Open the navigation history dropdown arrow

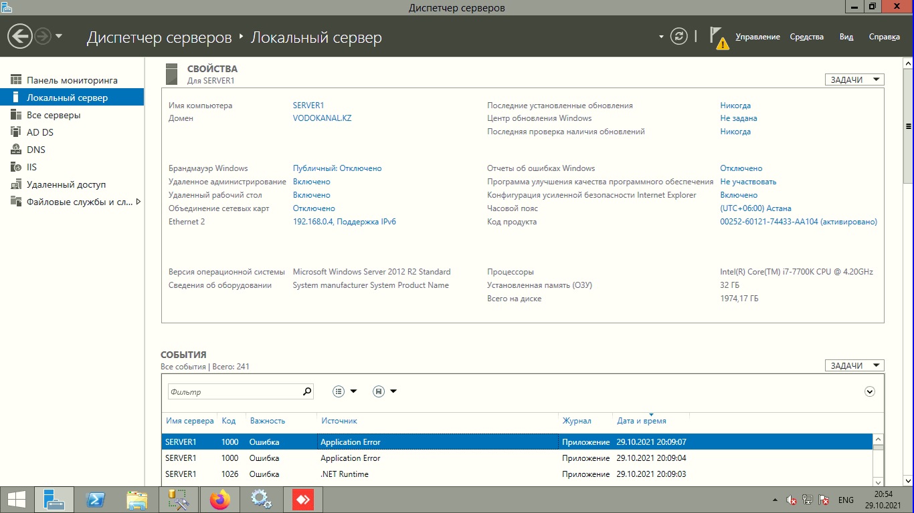click(x=59, y=36)
